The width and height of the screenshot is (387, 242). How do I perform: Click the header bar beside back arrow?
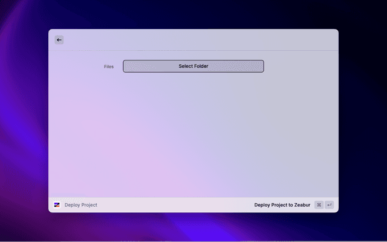(193, 40)
